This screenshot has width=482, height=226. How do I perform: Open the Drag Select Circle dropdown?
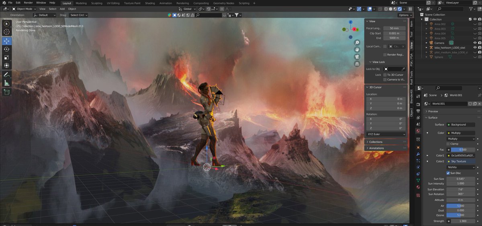[79, 15]
